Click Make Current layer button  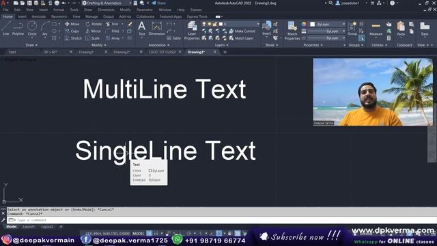[242, 31]
